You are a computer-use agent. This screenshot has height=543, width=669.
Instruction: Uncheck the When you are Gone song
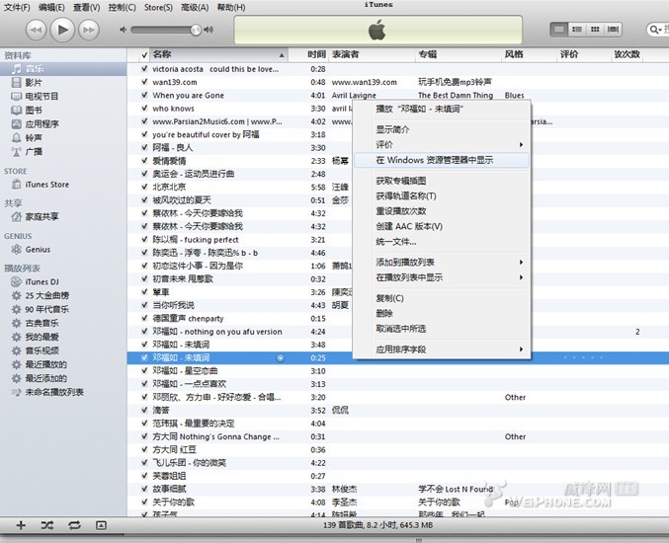tap(144, 95)
